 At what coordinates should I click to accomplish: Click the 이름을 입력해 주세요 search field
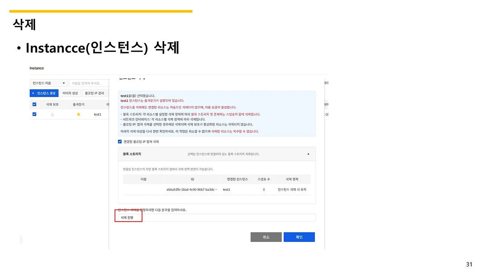[x=89, y=83]
